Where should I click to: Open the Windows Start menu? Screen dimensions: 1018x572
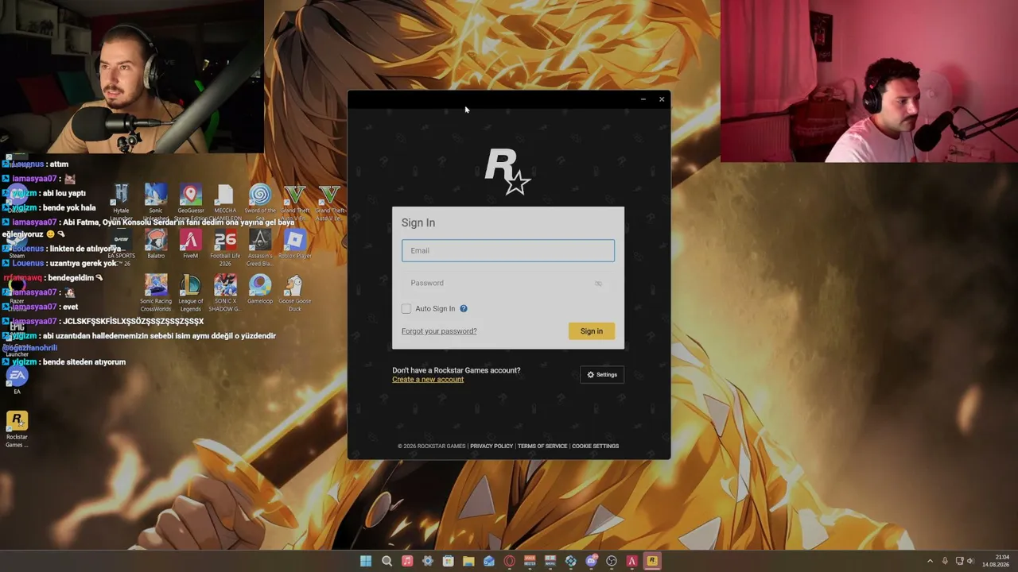[366, 561]
